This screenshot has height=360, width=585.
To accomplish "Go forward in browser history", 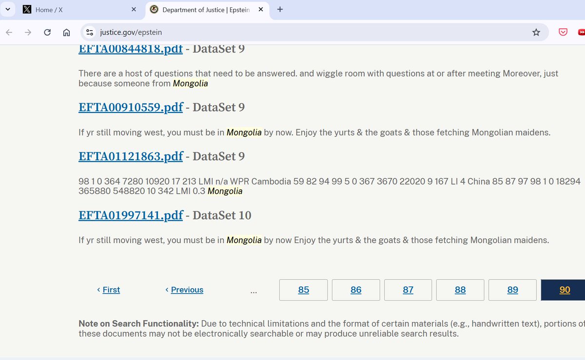I will pos(28,33).
